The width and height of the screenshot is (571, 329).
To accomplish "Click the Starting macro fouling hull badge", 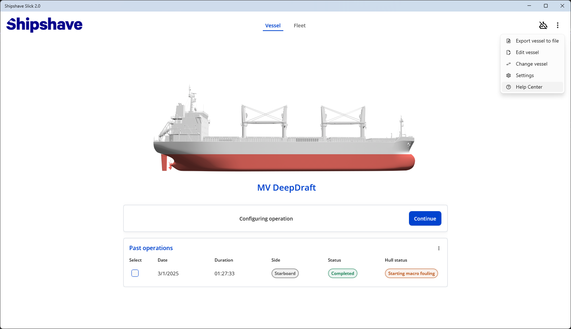I will (x=411, y=274).
